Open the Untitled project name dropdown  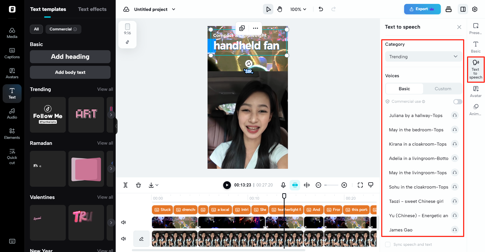pyautogui.click(x=173, y=9)
